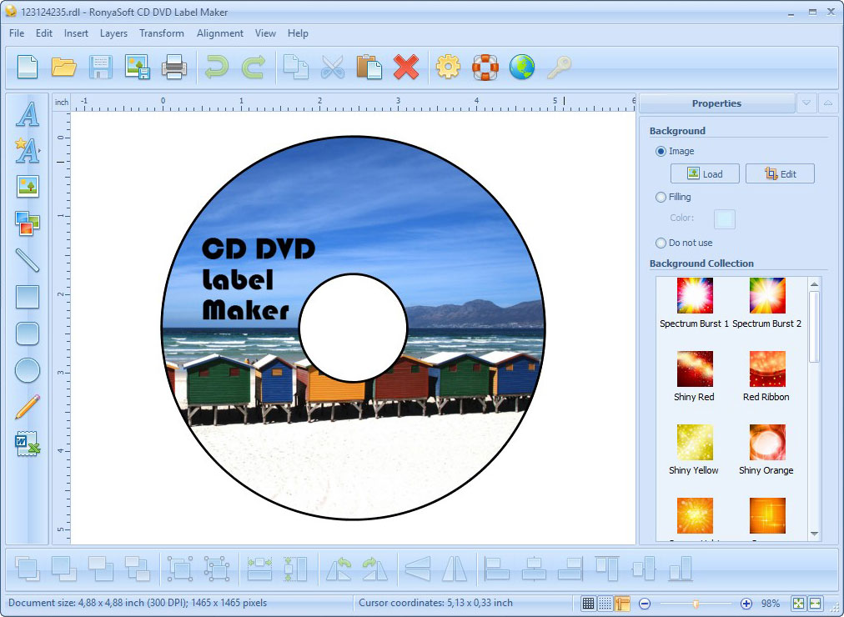Choose the Shiny Orange background
The height and width of the screenshot is (617, 844).
click(766, 449)
